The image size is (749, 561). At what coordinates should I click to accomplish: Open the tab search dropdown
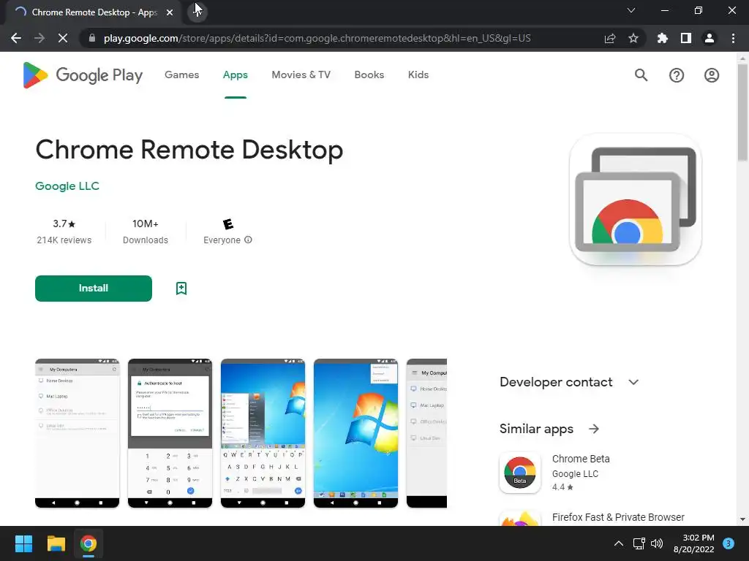pyautogui.click(x=631, y=10)
